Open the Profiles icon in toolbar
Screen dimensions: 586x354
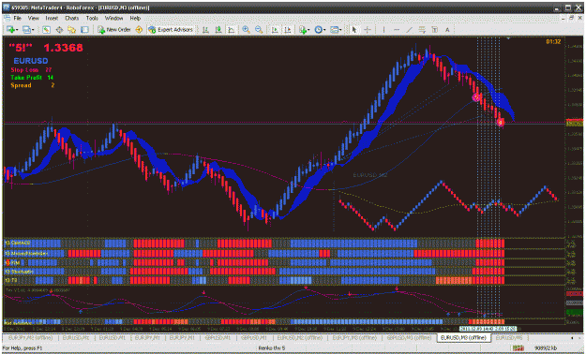[26, 30]
